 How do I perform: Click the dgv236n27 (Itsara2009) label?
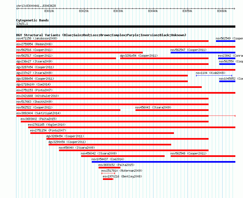coord(34,61)
